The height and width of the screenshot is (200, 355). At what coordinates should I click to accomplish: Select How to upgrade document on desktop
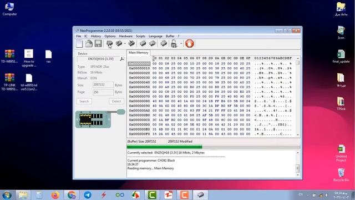pyautogui.click(x=29, y=58)
